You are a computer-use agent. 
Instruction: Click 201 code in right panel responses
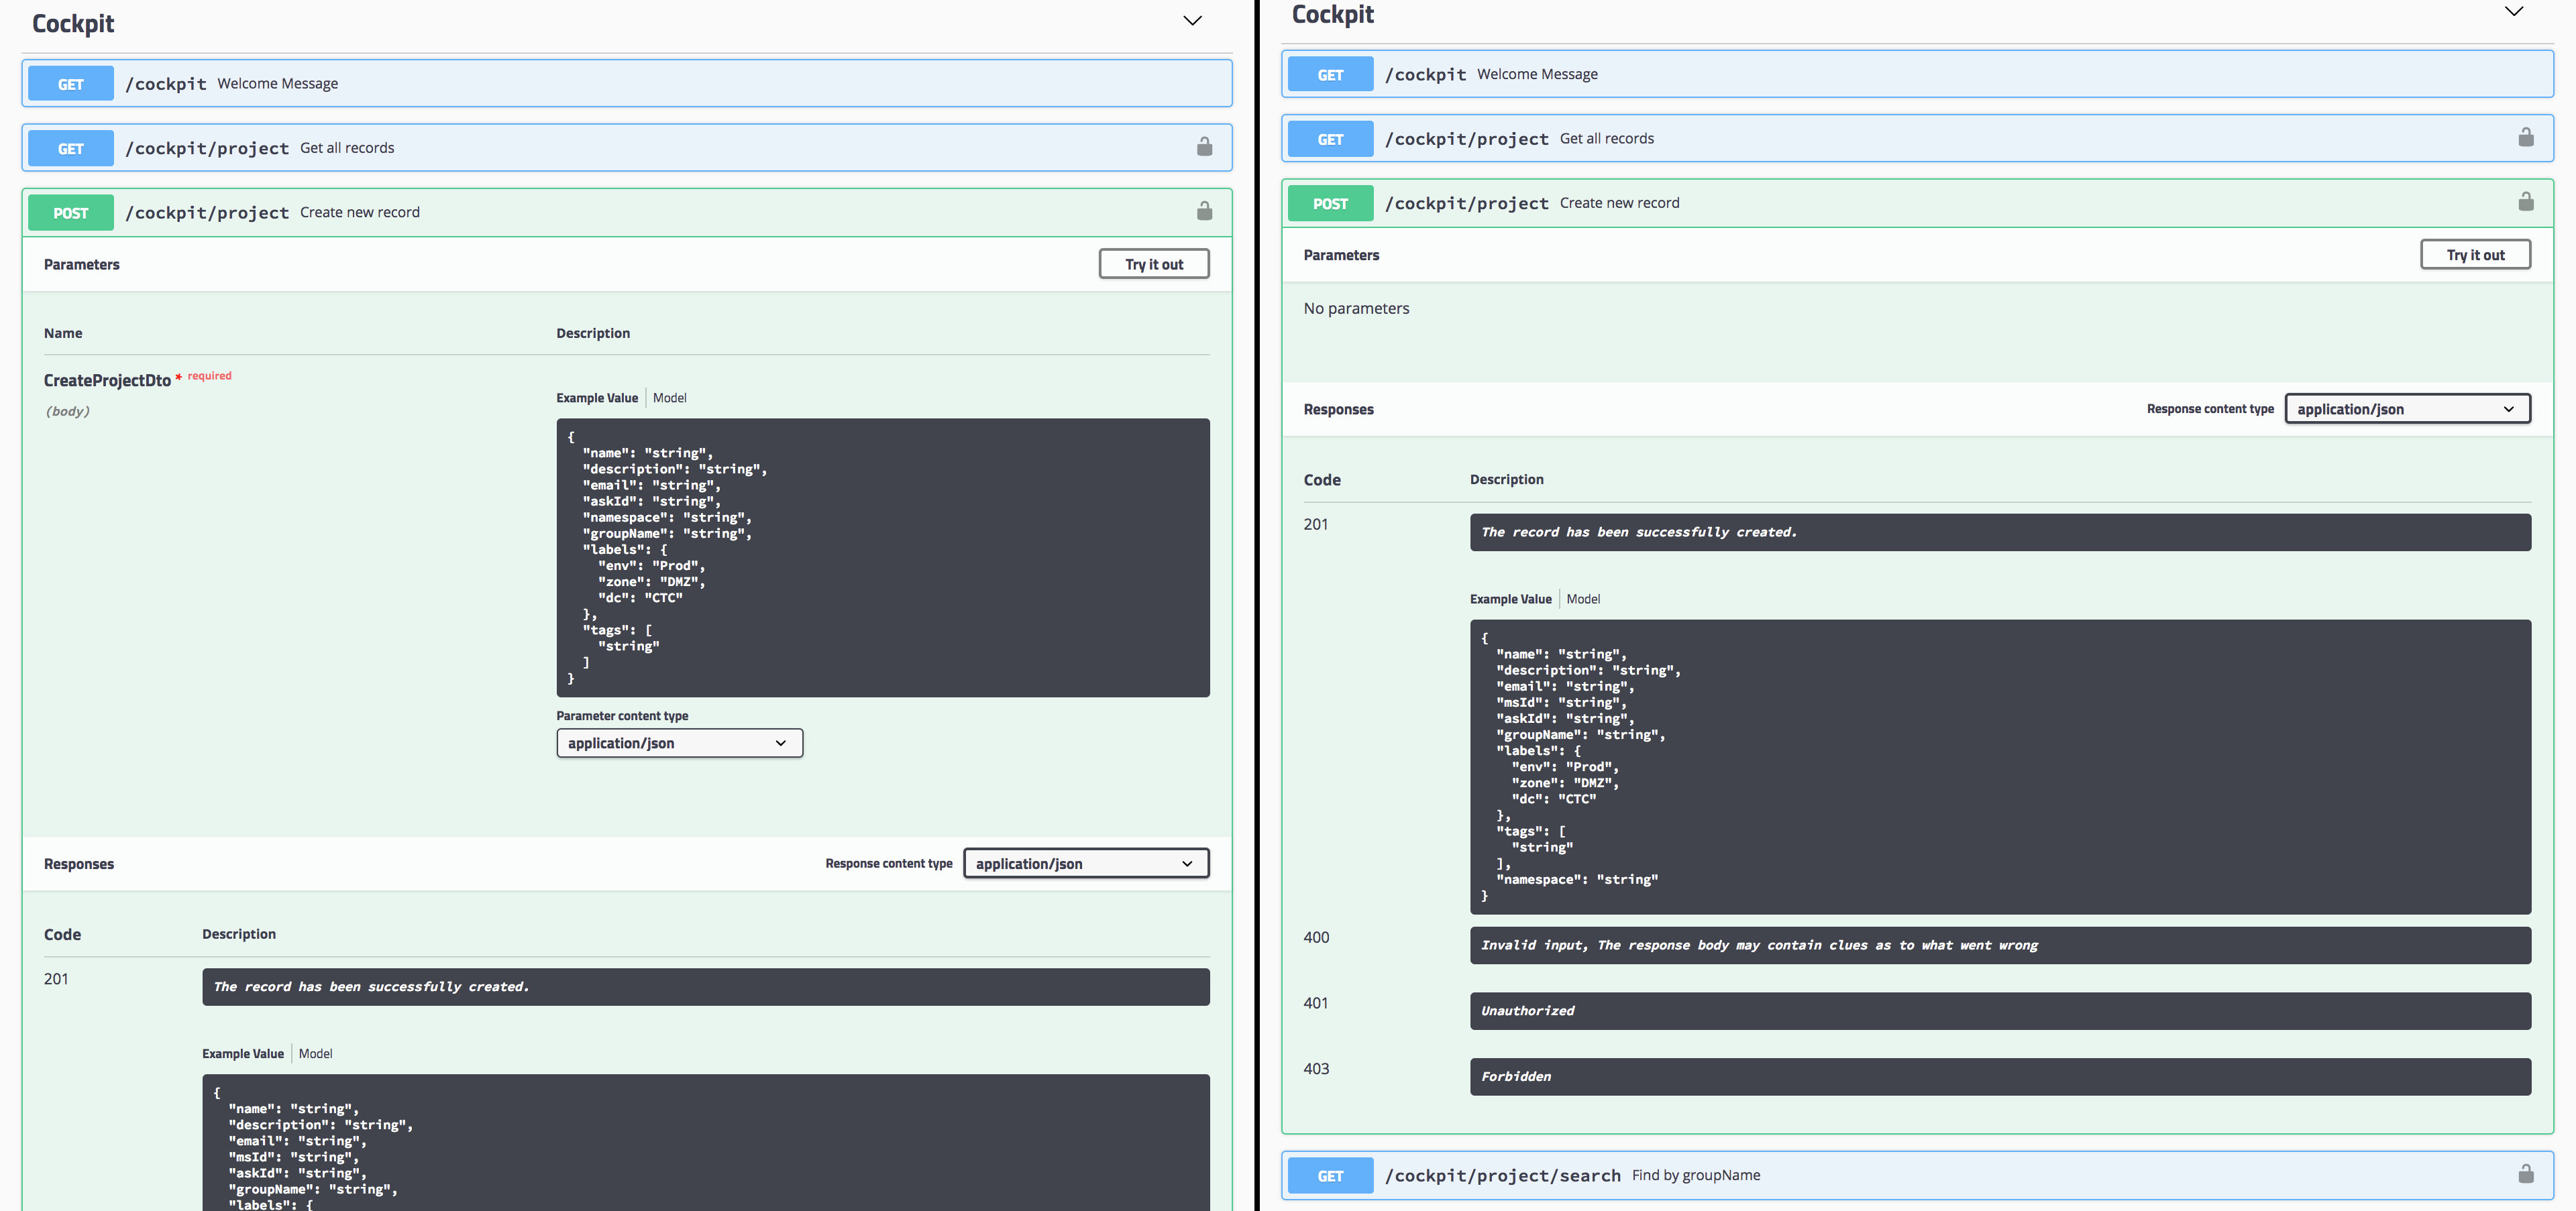click(x=1316, y=524)
